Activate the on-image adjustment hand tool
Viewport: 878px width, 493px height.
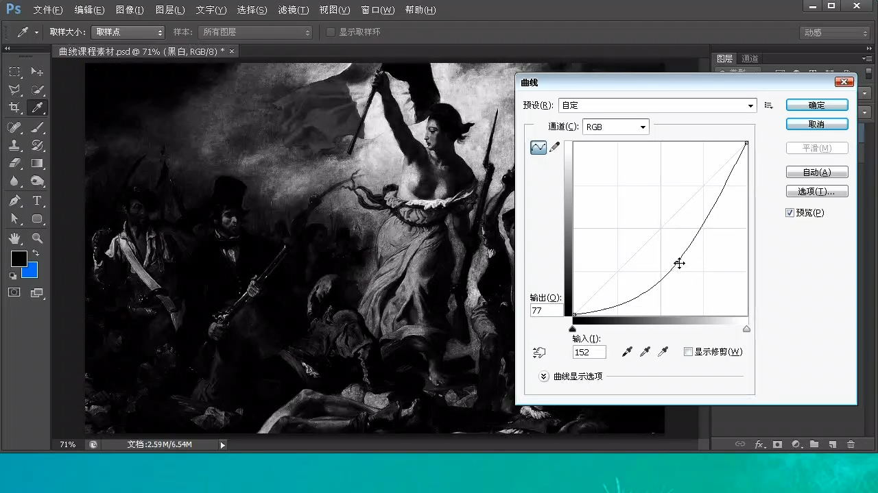click(539, 352)
